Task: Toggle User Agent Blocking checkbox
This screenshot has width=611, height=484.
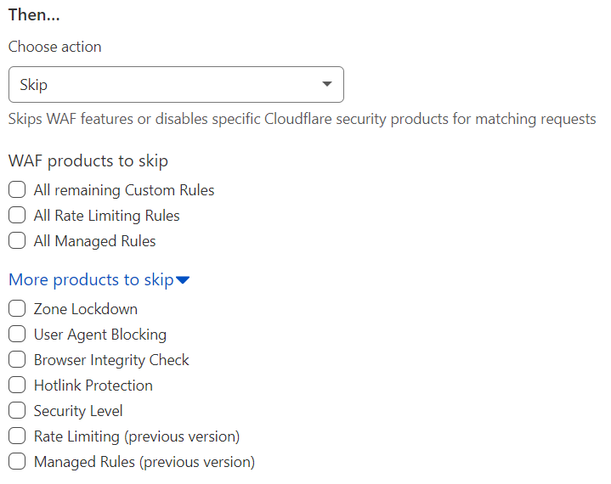Action: [17, 335]
